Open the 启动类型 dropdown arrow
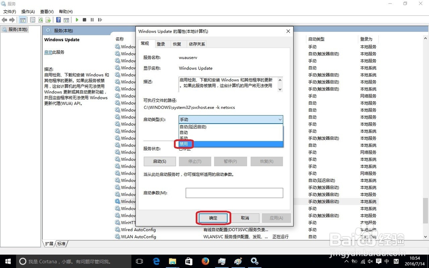This screenshot has height=268, width=429. (x=281, y=119)
